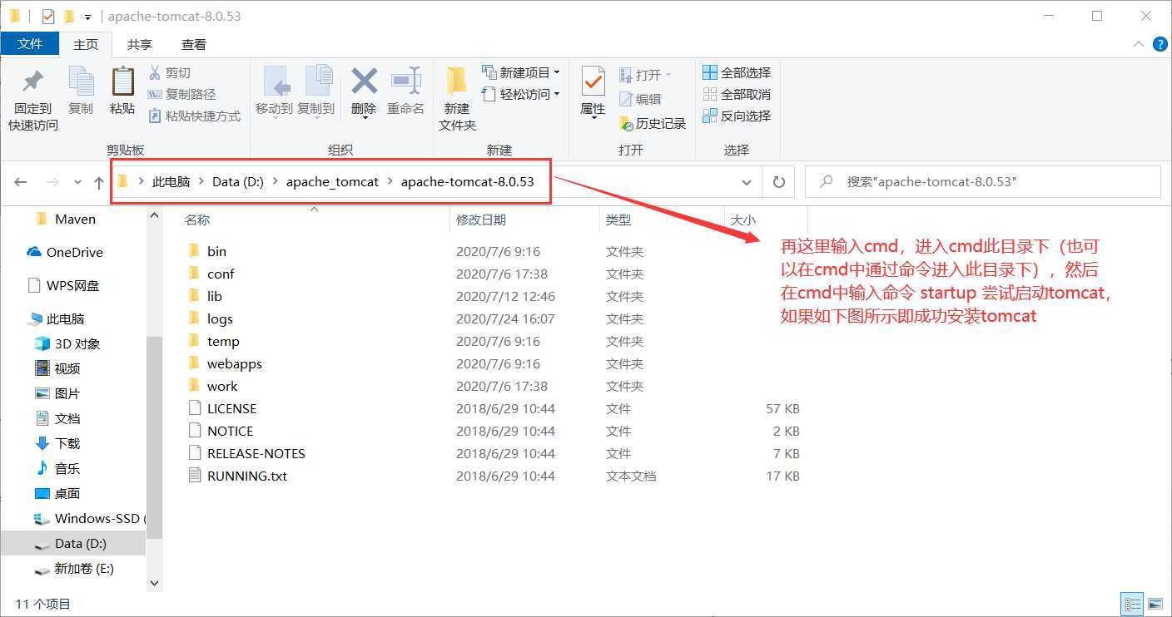Open recent locations dropdown arrow
Viewport: 1172px width, 617px height.
point(77,181)
